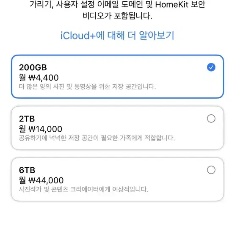Tap the 200GB plan title

click(x=33, y=67)
